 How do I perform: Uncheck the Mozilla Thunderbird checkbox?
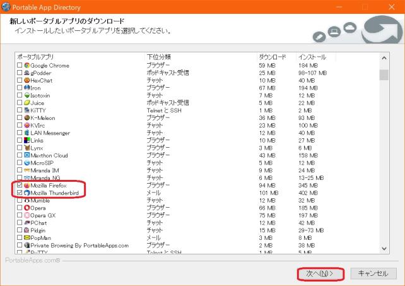20,193
